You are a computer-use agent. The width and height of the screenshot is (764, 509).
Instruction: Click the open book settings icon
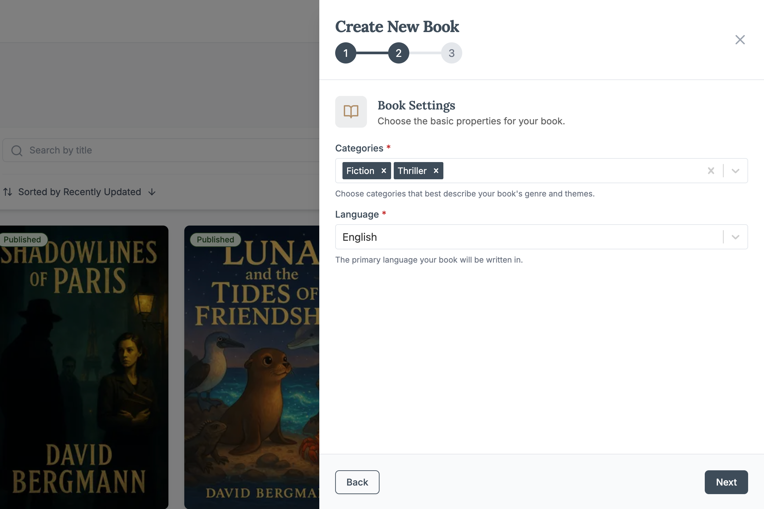click(351, 112)
